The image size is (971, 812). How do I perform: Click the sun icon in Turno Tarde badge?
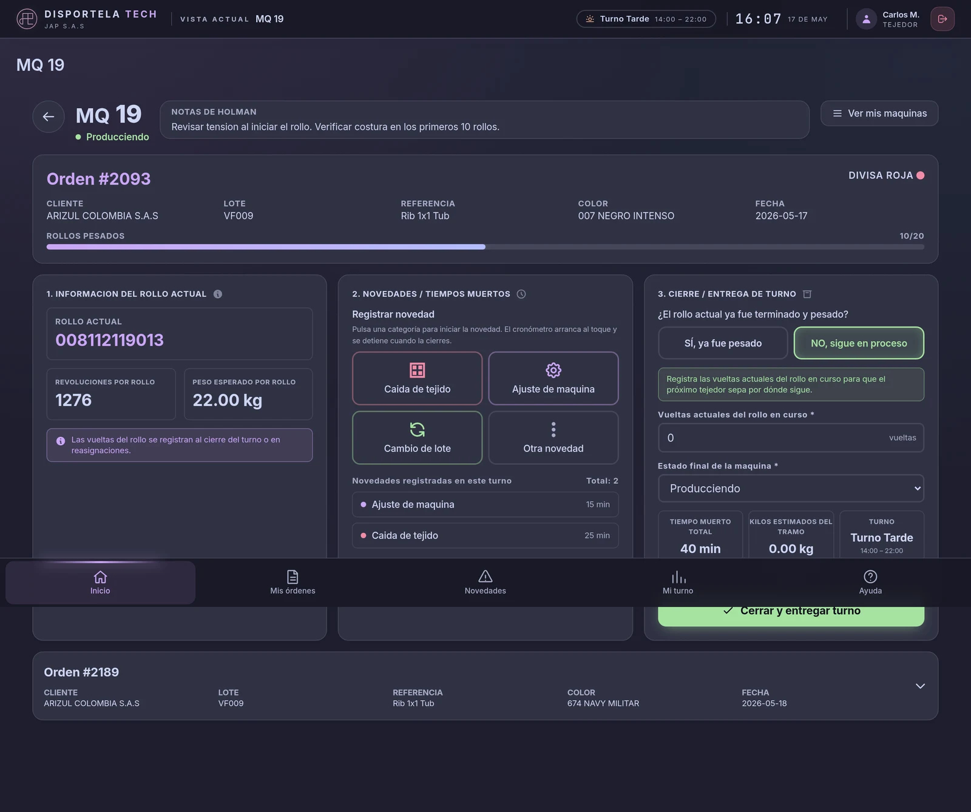[590, 19]
